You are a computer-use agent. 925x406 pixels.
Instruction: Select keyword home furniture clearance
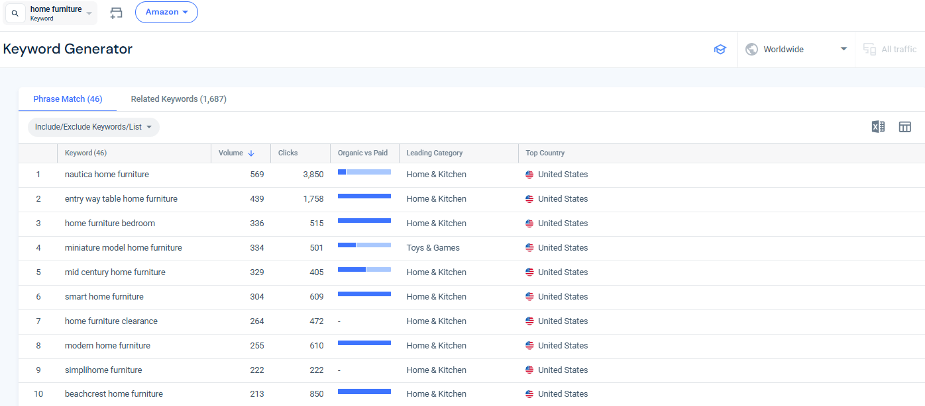pyautogui.click(x=111, y=321)
